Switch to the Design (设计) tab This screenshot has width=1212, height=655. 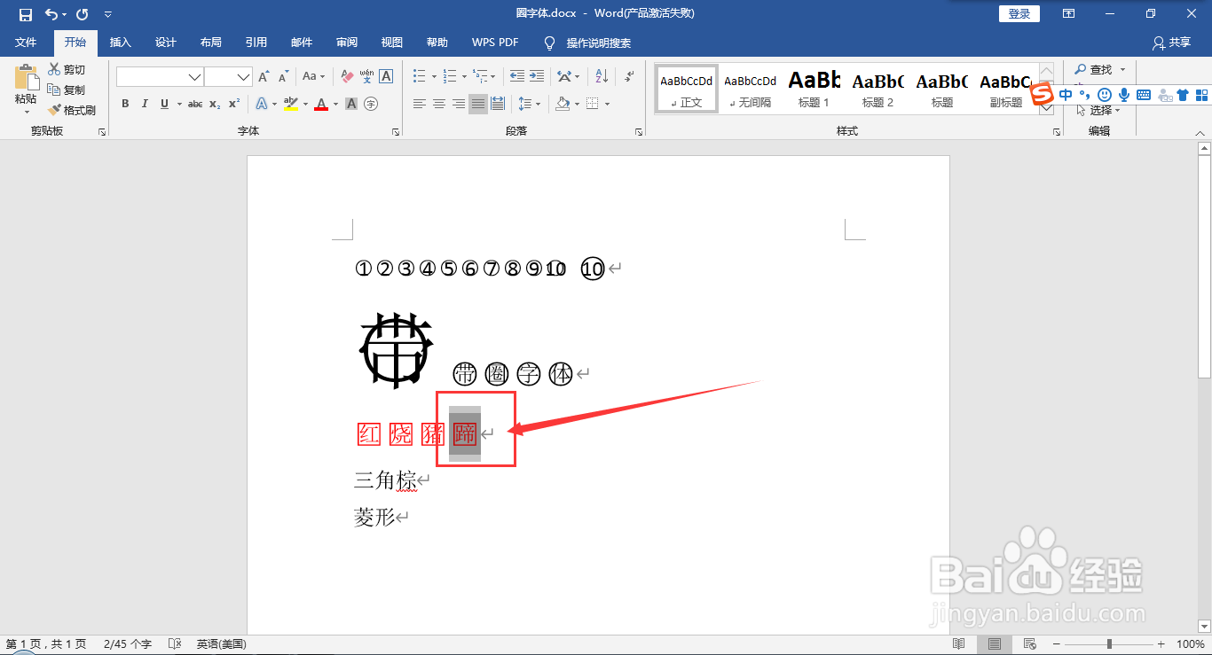[166, 43]
